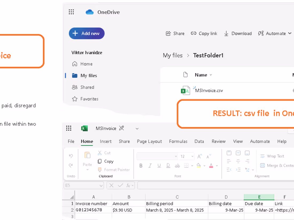Open My files in the sidebar

click(x=84, y=75)
